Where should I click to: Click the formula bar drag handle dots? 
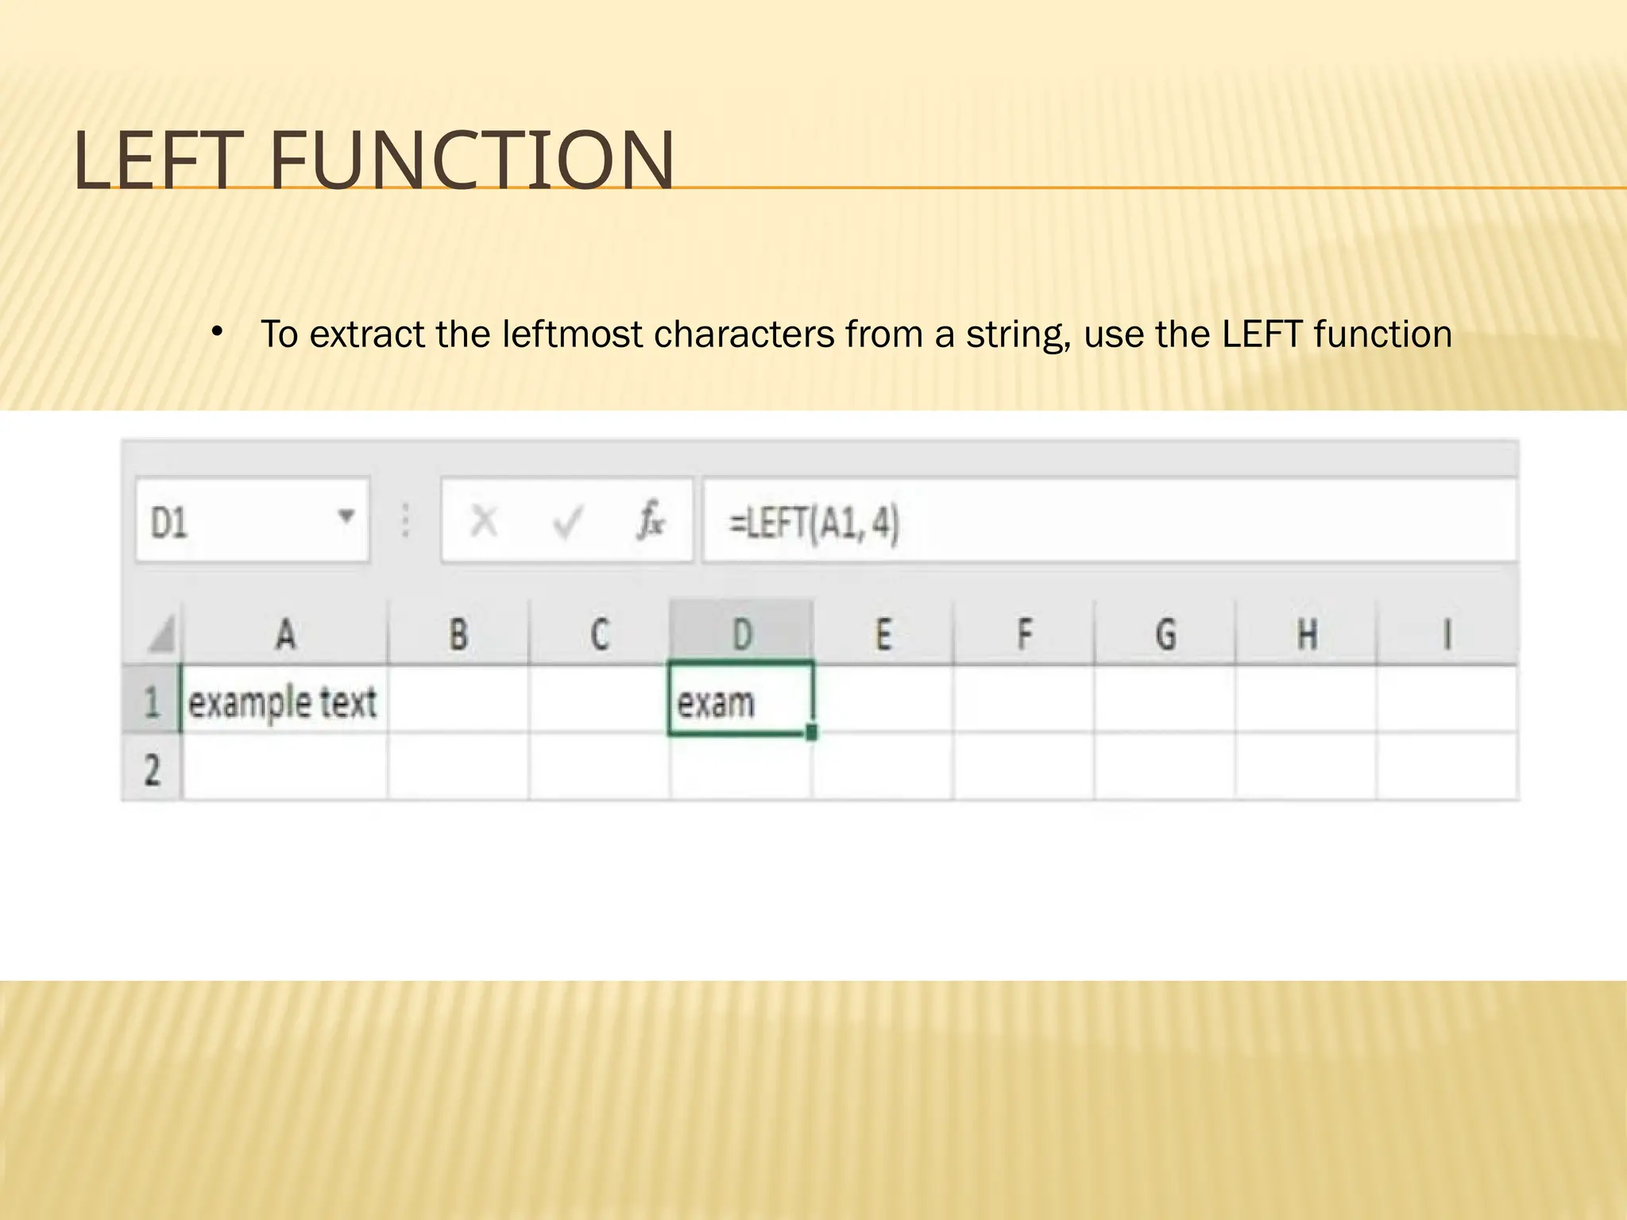pyautogui.click(x=405, y=520)
